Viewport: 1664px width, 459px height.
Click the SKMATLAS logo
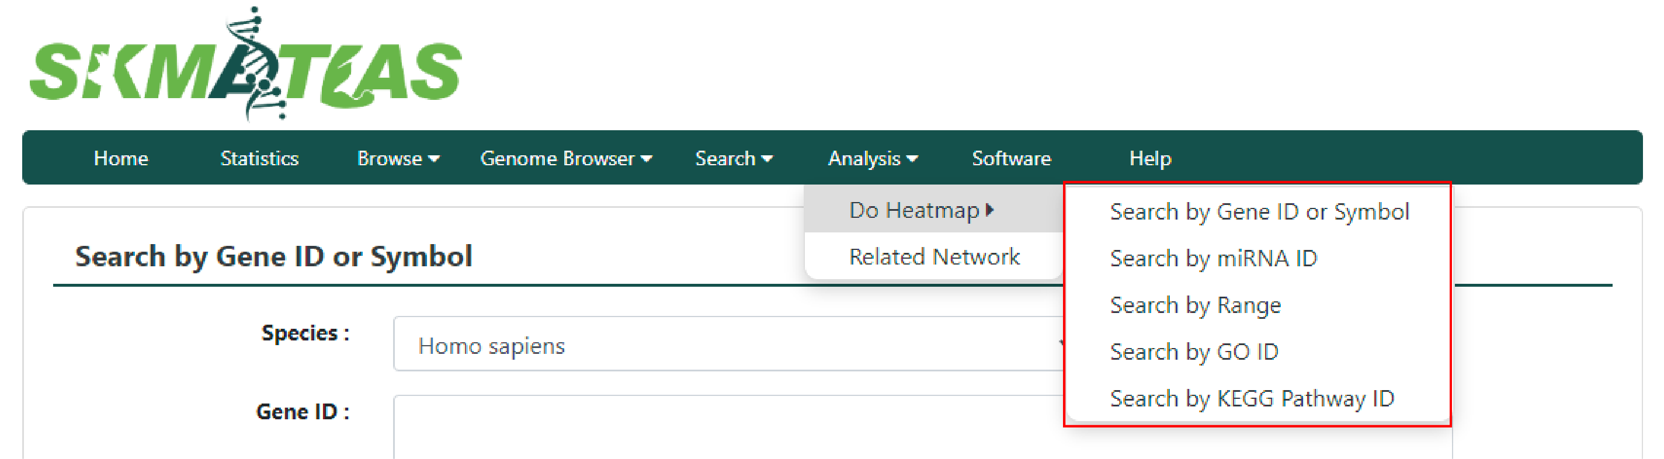[x=245, y=63]
